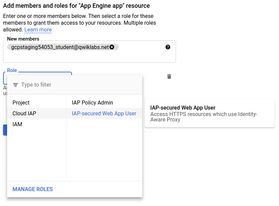The width and height of the screenshot is (279, 206).
Task: Click the MANAGE ROLES link
Action: (32, 189)
